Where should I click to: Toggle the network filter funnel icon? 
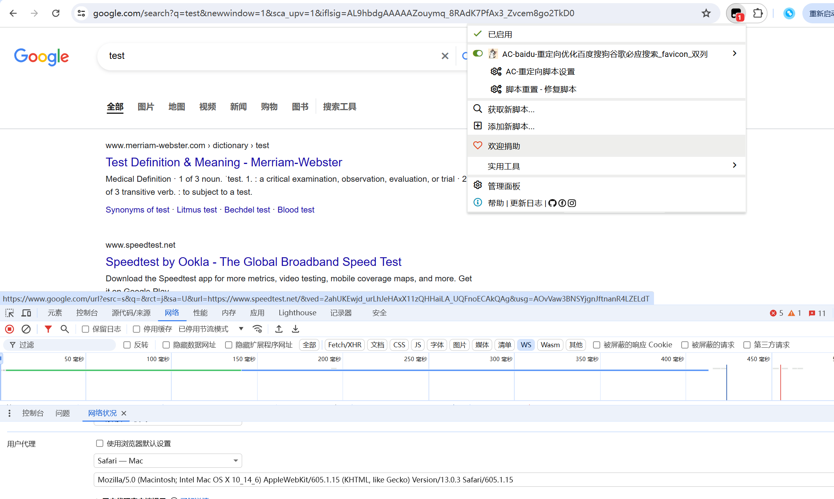tap(48, 329)
